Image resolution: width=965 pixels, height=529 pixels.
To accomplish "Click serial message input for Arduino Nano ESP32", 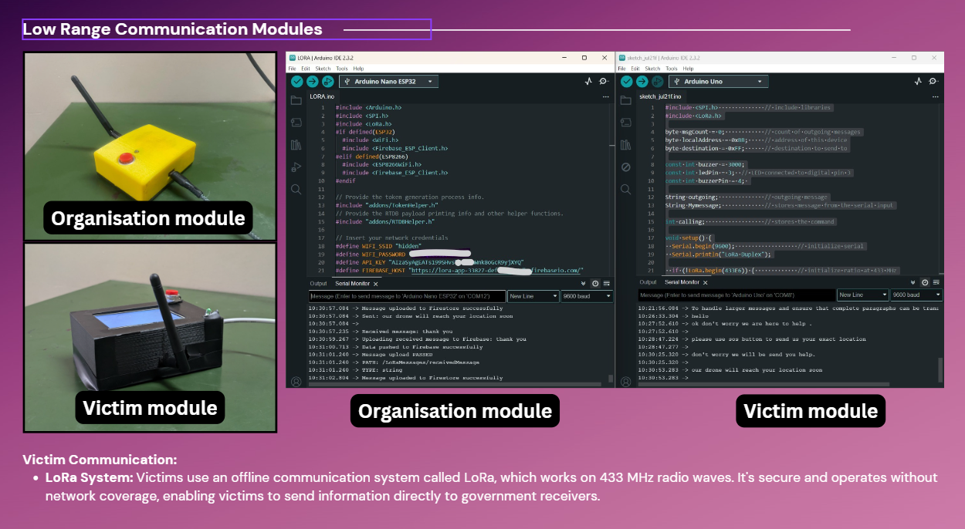I will tap(408, 296).
